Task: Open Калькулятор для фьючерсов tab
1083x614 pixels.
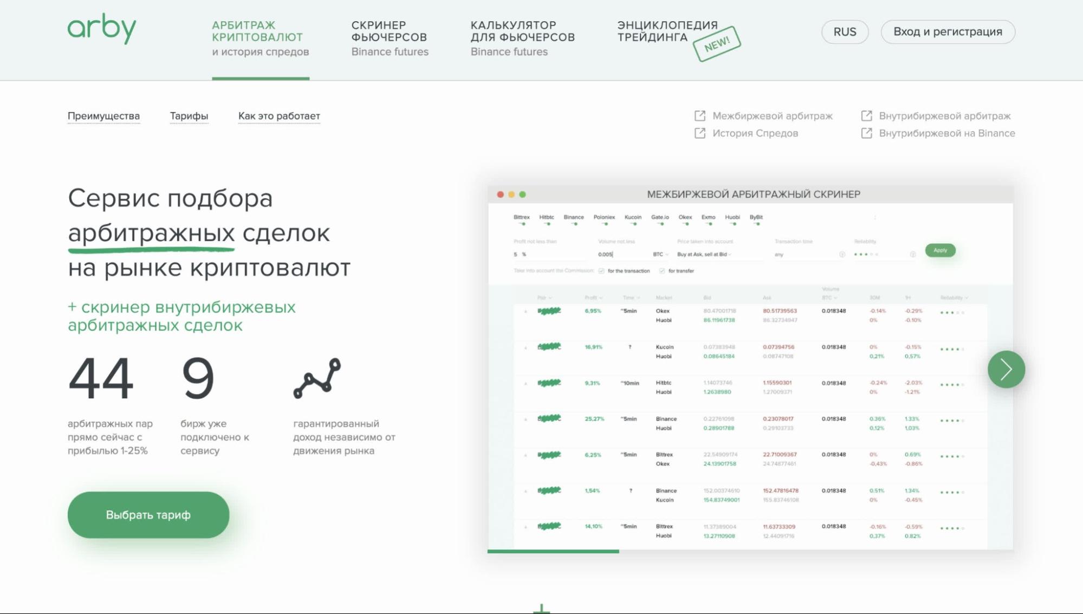Action: [522, 38]
